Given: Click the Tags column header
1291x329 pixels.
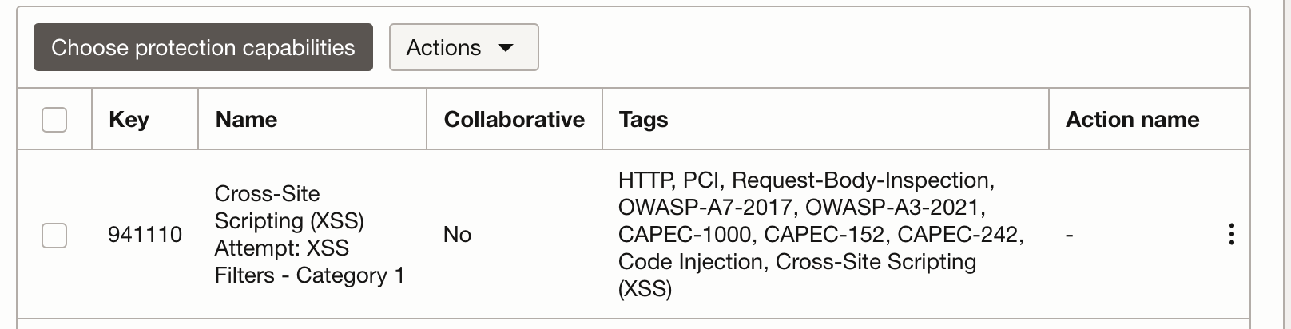Looking at the screenshot, I should pos(643,120).
